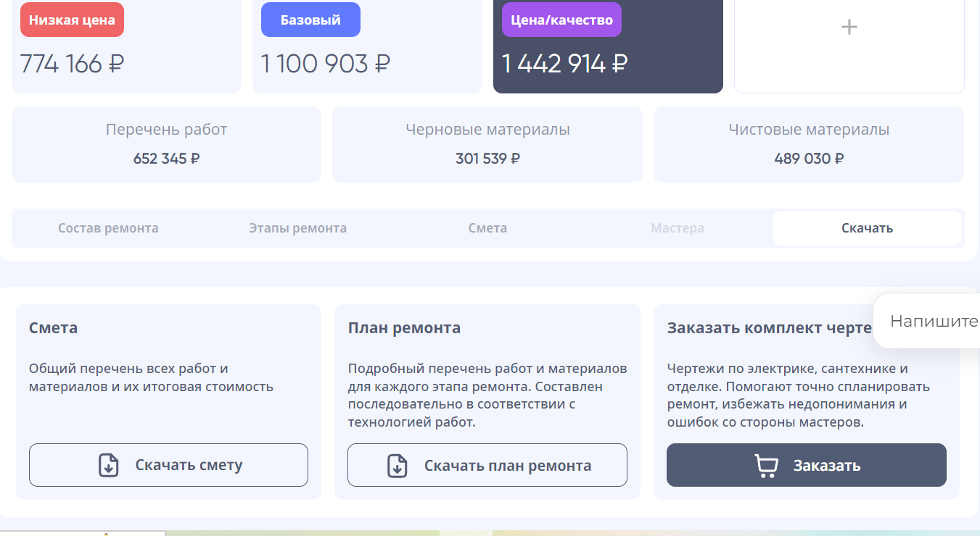The image size is (980, 536).
Task: Open the Напишите chat bubble
Action: [927, 321]
